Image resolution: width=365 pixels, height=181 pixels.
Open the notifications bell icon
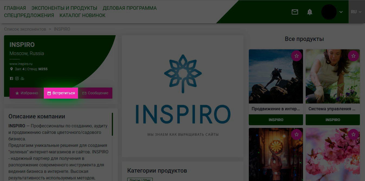click(x=310, y=12)
